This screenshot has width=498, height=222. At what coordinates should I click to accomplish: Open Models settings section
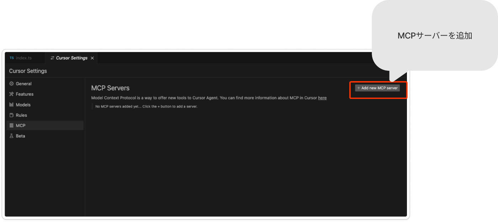coord(45,105)
